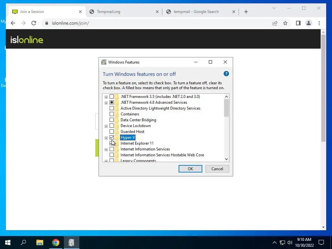This screenshot has width=332, height=249.
Task: Expand the Hyper-V node
Action: (106, 138)
